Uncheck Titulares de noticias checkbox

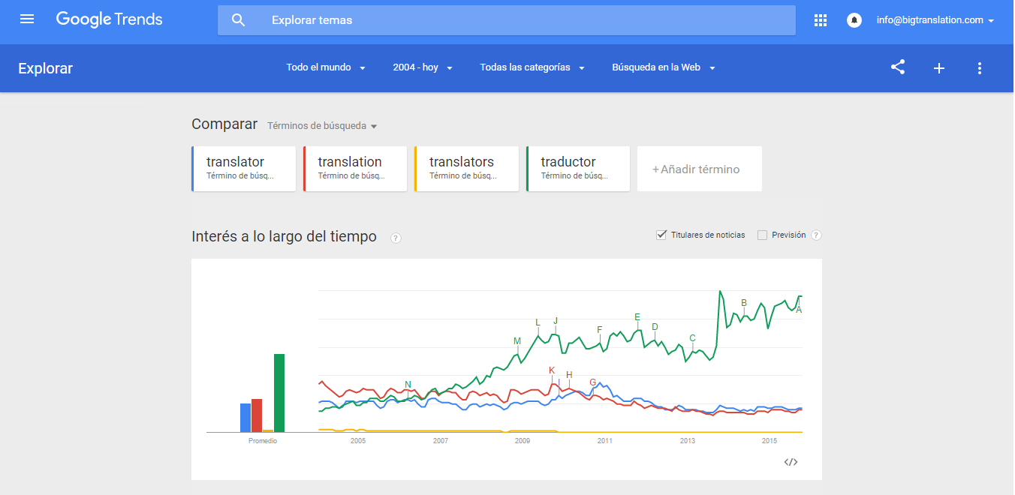(661, 235)
